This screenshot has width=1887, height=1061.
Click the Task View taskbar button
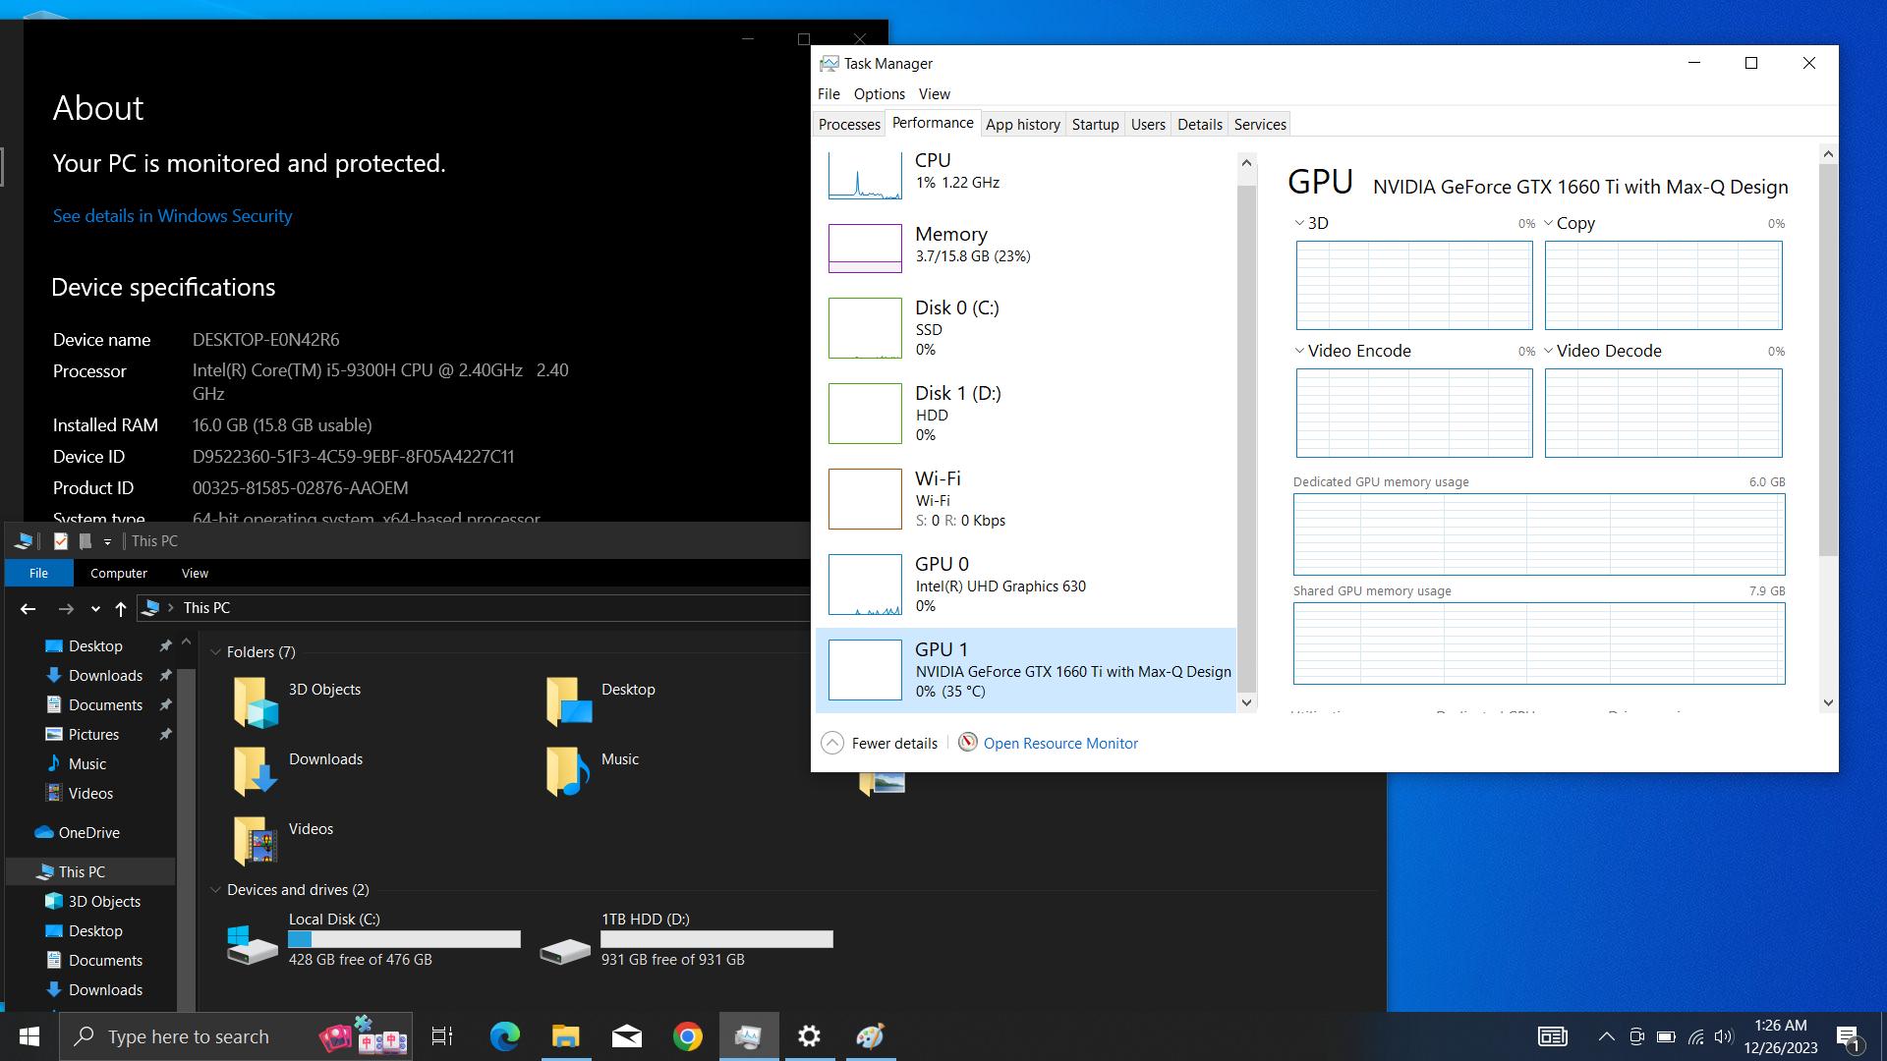[442, 1036]
